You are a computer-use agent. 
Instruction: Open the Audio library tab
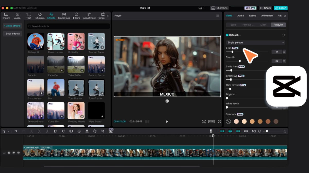pos(17,16)
